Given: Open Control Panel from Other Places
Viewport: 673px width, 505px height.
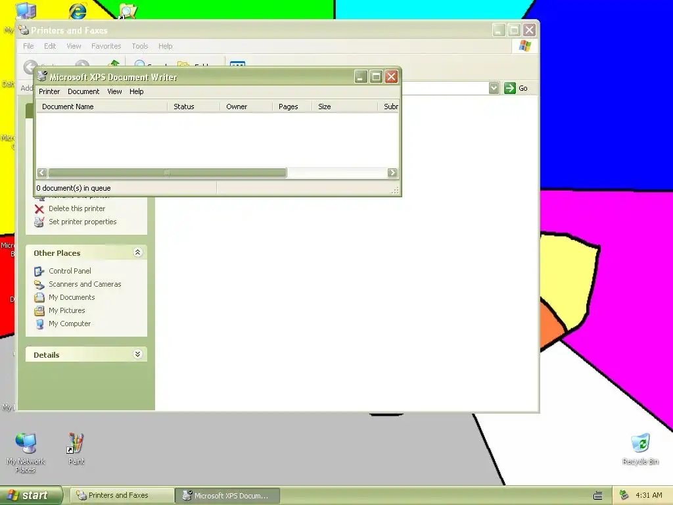Looking at the screenshot, I should (70, 271).
